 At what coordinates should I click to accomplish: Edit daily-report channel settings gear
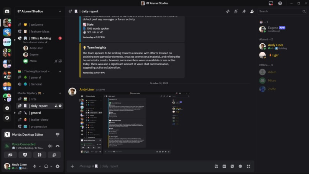click(x=60, y=106)
